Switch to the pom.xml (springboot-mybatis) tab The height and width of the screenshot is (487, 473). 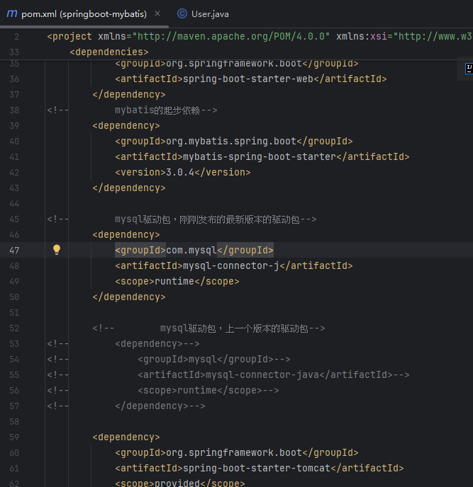tap(84, 14)
